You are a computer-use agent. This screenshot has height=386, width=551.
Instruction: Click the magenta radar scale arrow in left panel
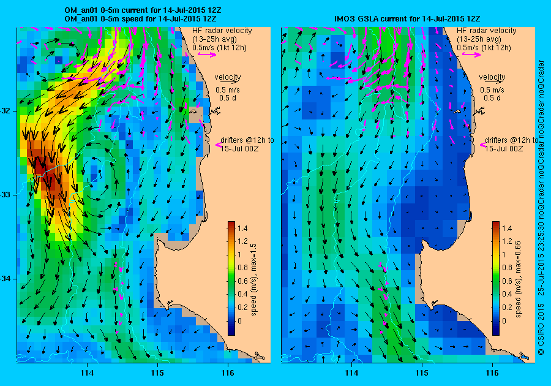click(207, 55)
